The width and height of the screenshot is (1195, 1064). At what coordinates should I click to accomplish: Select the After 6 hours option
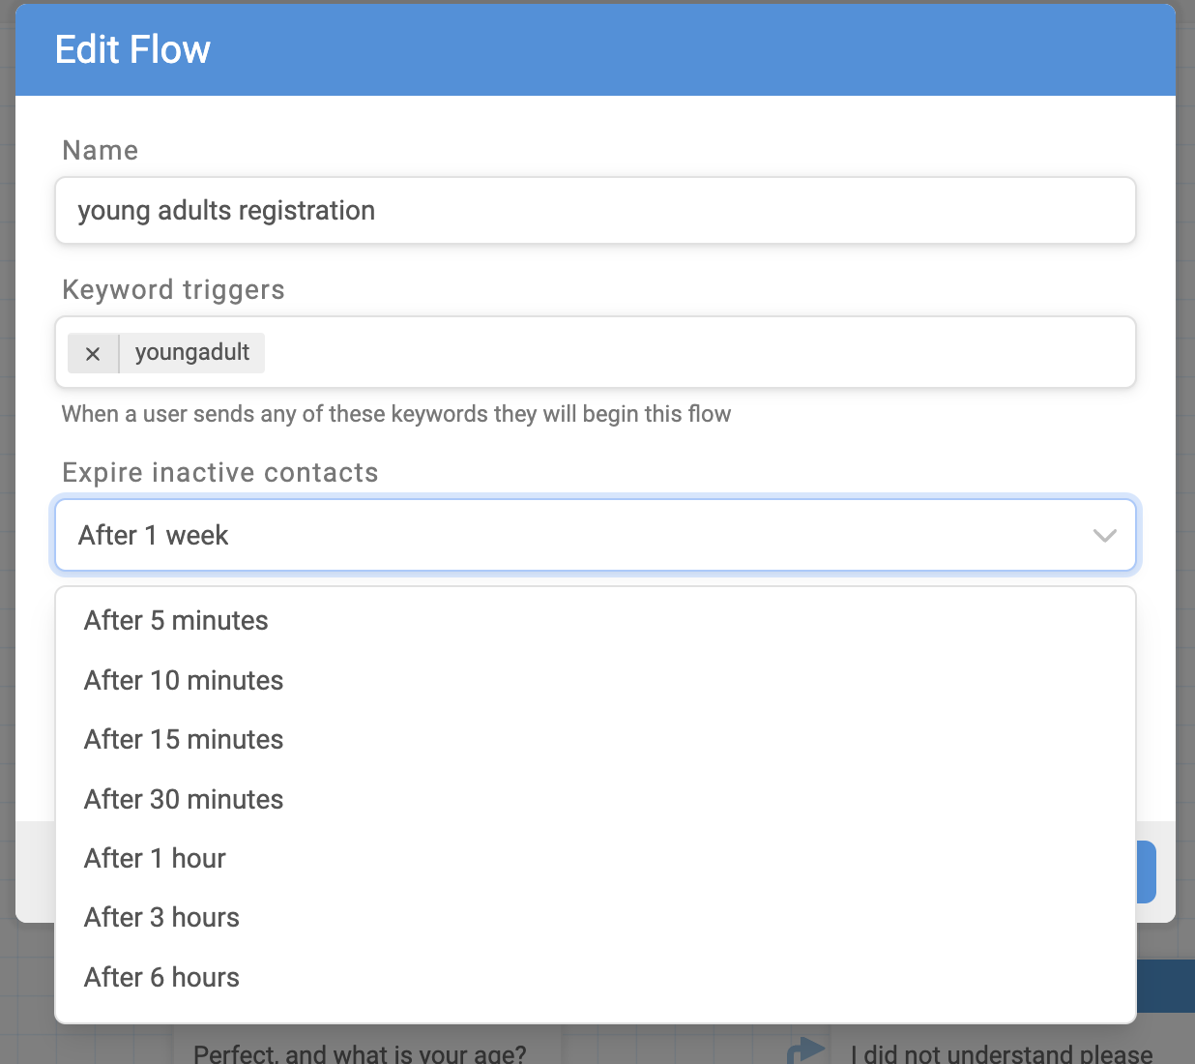[160, 977]
